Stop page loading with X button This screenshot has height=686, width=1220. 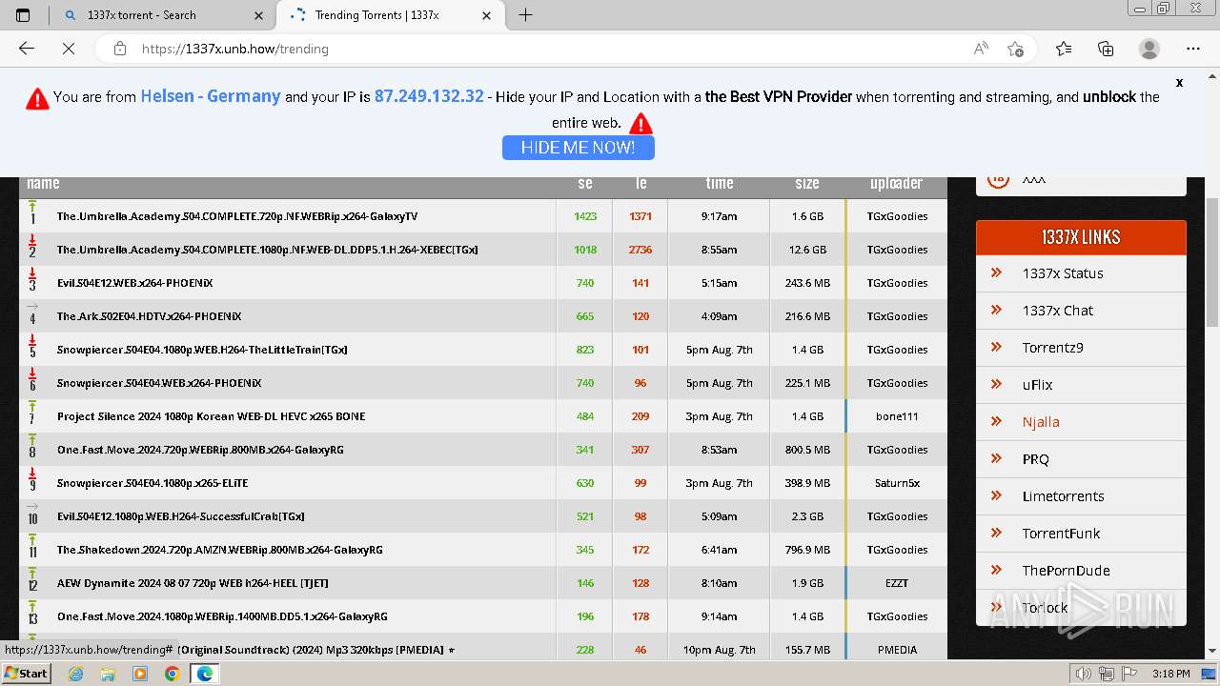(69, 49)
